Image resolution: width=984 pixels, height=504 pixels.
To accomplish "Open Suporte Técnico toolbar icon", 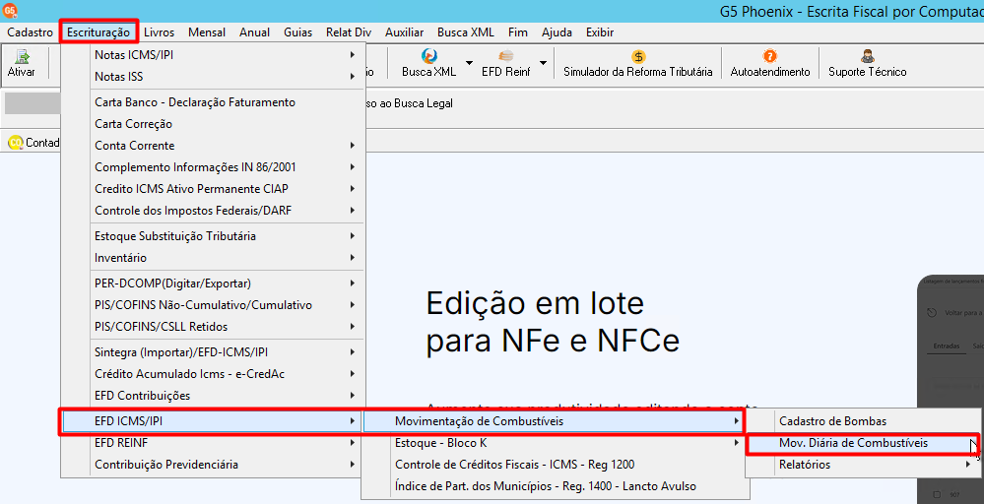I will 867,56.
